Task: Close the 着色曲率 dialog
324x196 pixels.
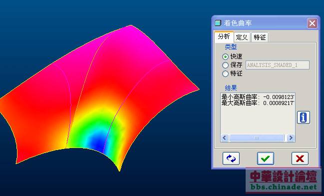Action: [x=312, y=23]
